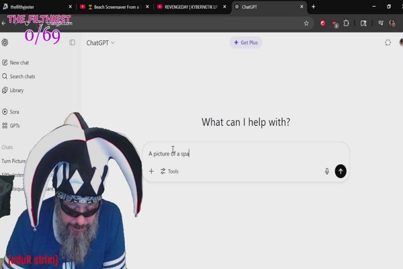This screenshot has height=269, width=403.
Task: Click the Search chats magnifier icon
Action: click(5, 76)
